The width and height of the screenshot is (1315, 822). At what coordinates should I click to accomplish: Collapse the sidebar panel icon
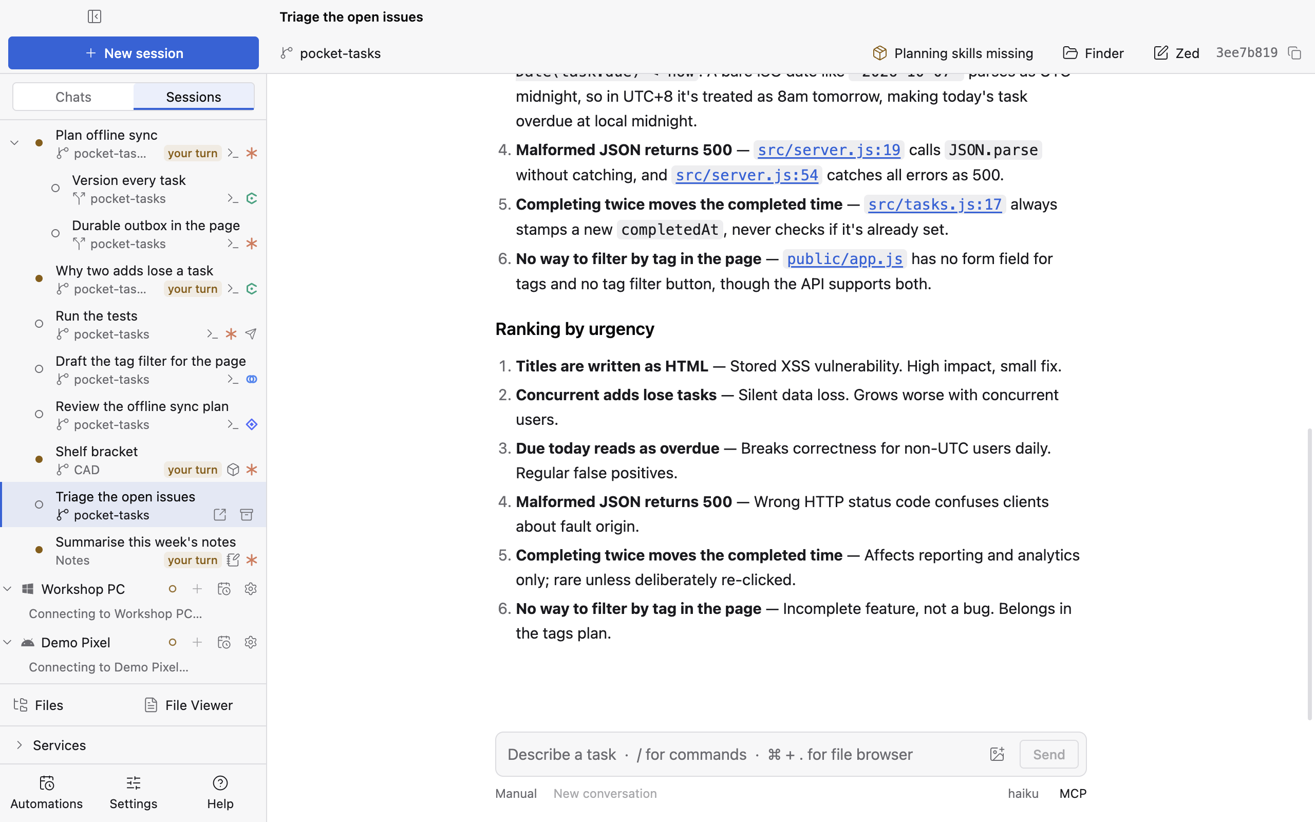point(95,17)
